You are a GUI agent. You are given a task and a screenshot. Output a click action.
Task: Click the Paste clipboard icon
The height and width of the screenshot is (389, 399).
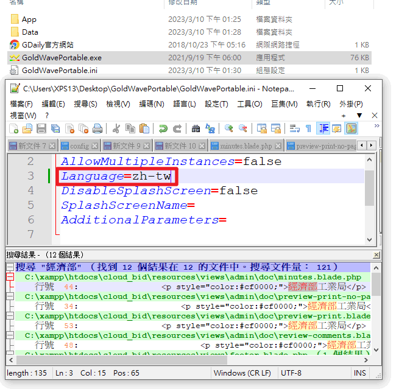coord(144,128)
